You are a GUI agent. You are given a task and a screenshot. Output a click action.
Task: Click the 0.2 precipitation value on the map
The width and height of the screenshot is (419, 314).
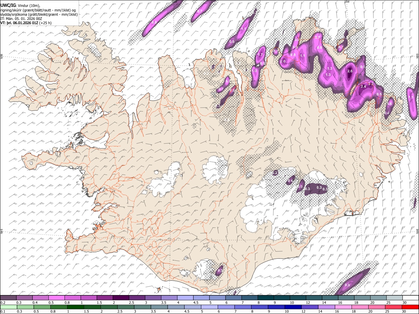275,172
